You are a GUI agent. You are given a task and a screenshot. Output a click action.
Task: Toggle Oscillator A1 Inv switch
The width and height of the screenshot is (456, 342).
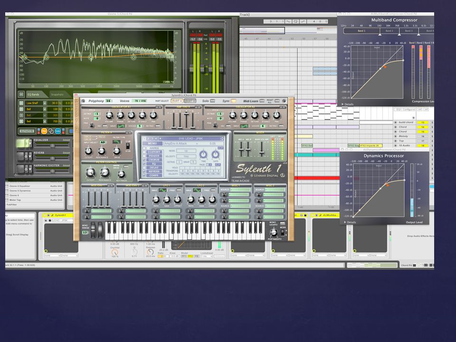click(105, 126)
